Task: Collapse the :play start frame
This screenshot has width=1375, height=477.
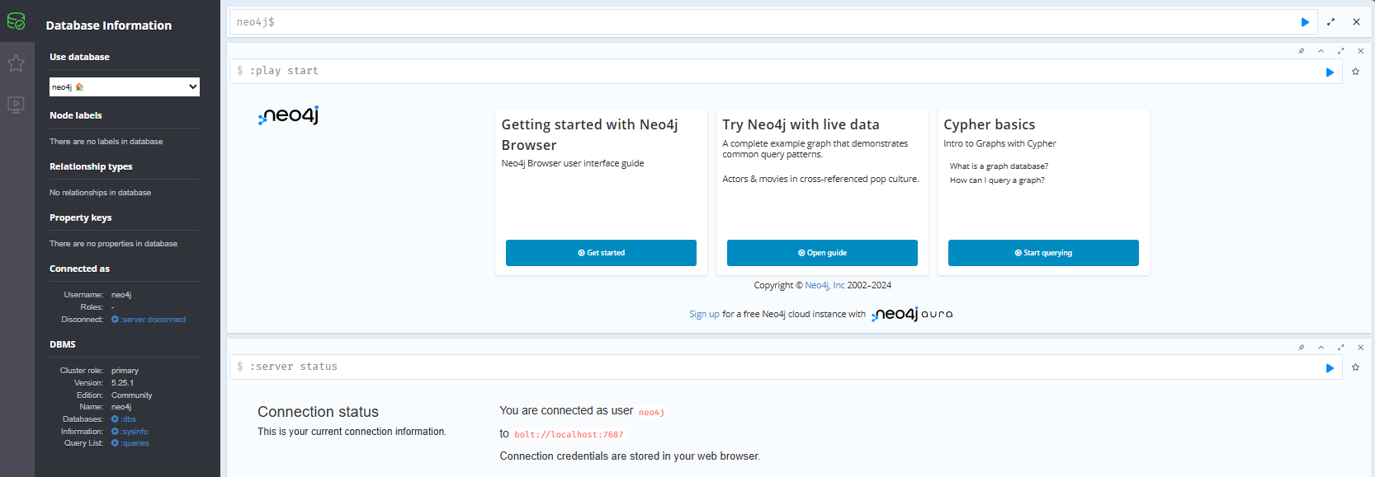Action: click(1321, 51)
